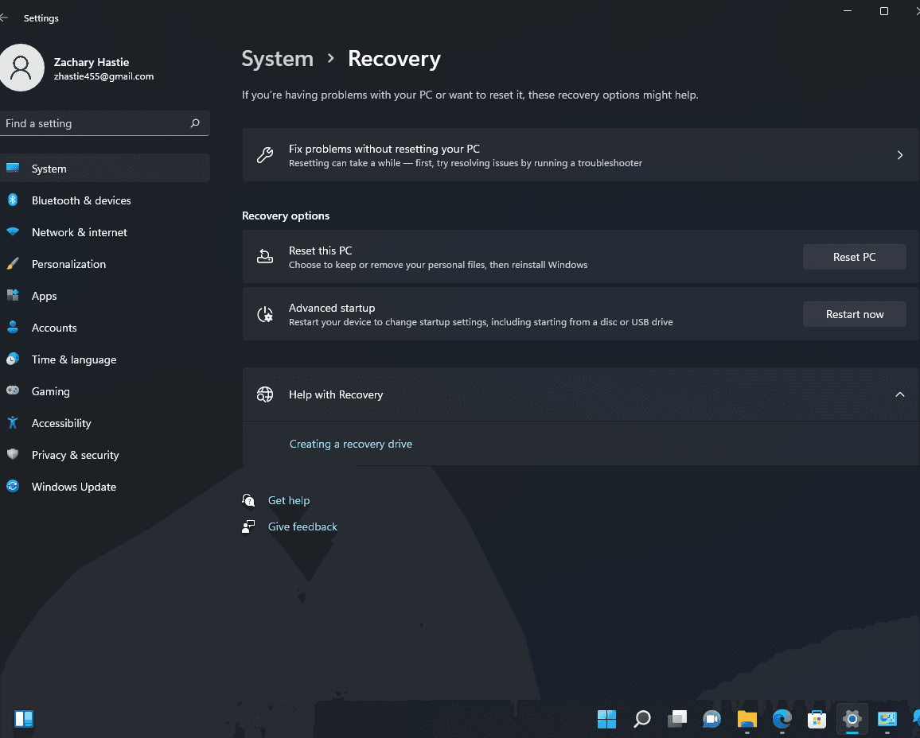Click the Restart now button
Image resolution: width=920 pixels, height=738 pixels.
click(x=854, y=314)
